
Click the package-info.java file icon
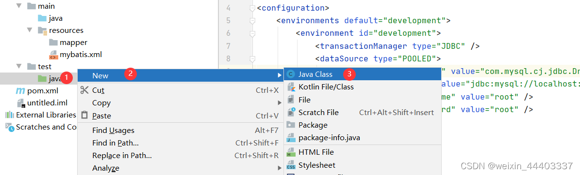tap(291, 138)
